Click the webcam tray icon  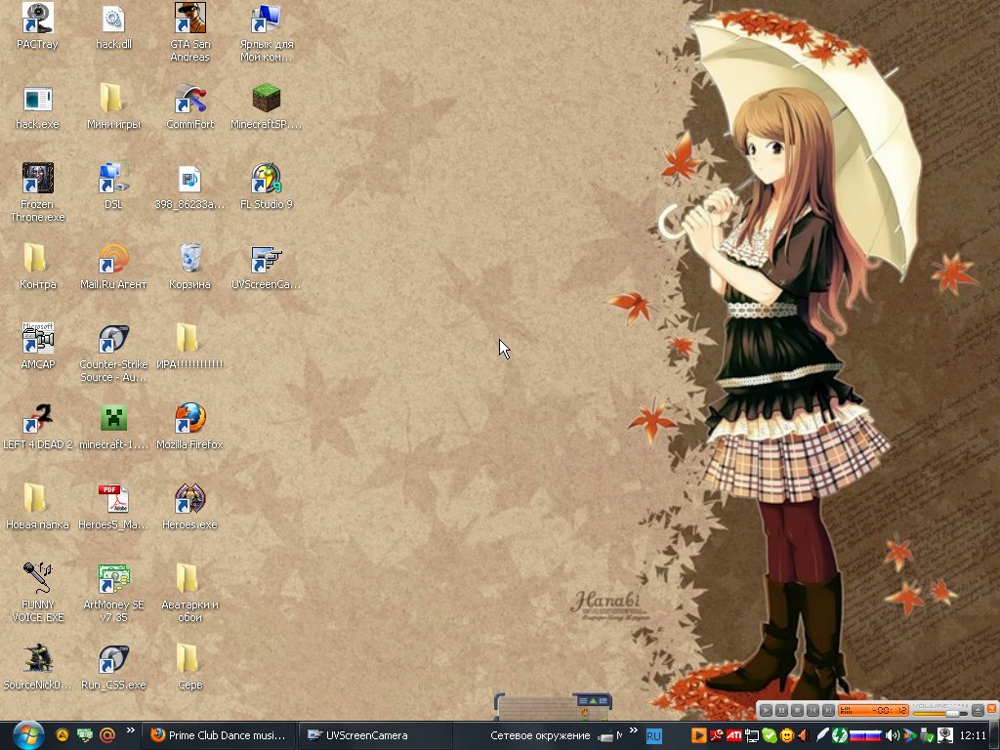click(945, 735)
